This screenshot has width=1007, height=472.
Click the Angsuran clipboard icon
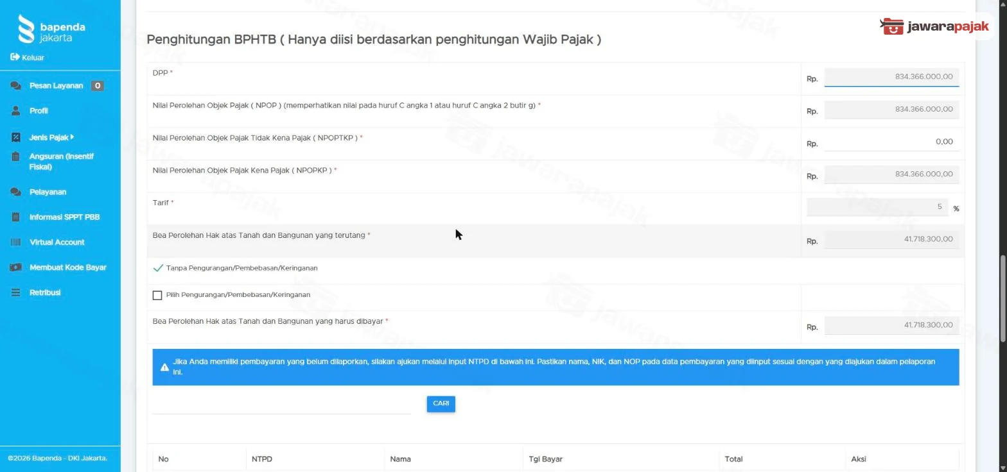coord(15,156)
